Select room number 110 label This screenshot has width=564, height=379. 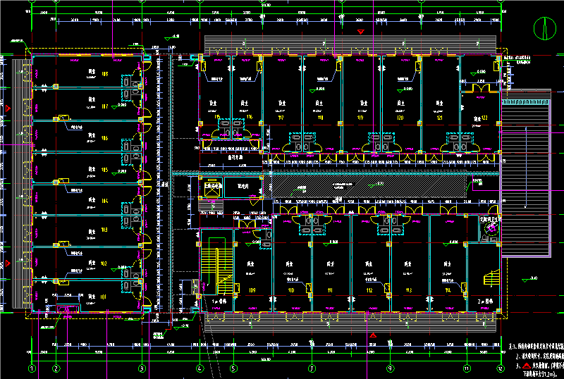pos(290,290)
